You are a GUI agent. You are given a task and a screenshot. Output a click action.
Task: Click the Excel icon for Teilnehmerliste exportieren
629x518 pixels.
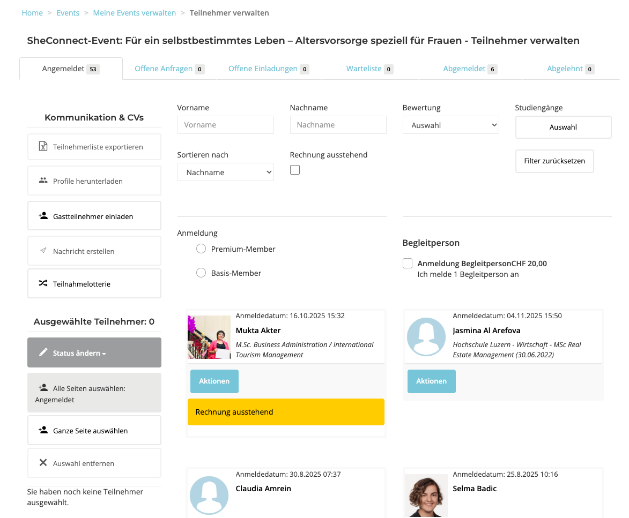[43, 147]
